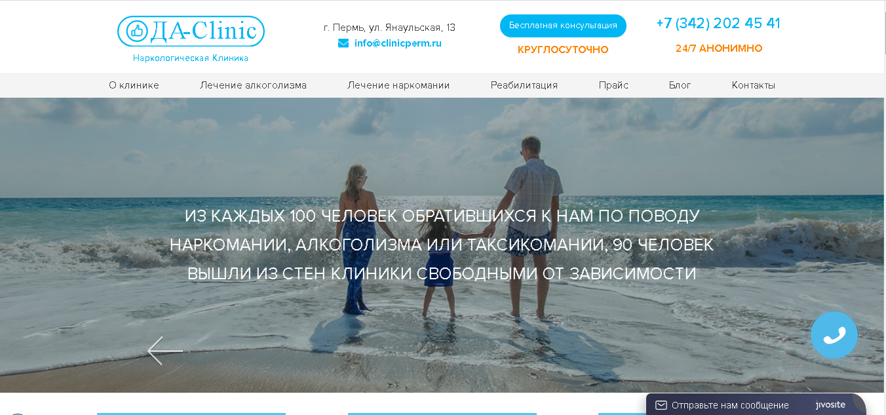The width and height of the screenshot is (886, 415).
Task: Click the address г. Пермь, ул. Янаульская, 13
Action: coord(389,28)
